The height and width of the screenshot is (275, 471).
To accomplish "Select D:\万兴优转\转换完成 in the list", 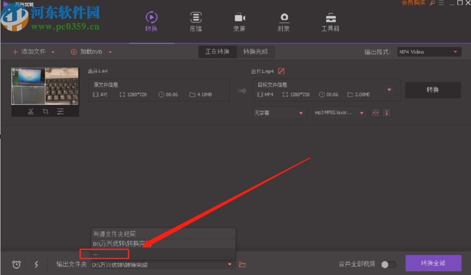I will coord(163,243).
